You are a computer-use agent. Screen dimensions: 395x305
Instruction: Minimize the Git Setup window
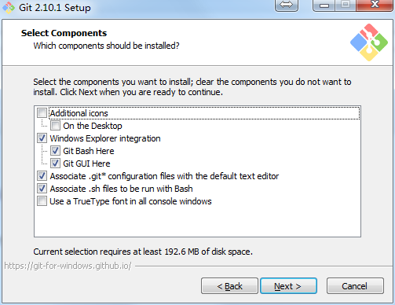click(324, 6)
